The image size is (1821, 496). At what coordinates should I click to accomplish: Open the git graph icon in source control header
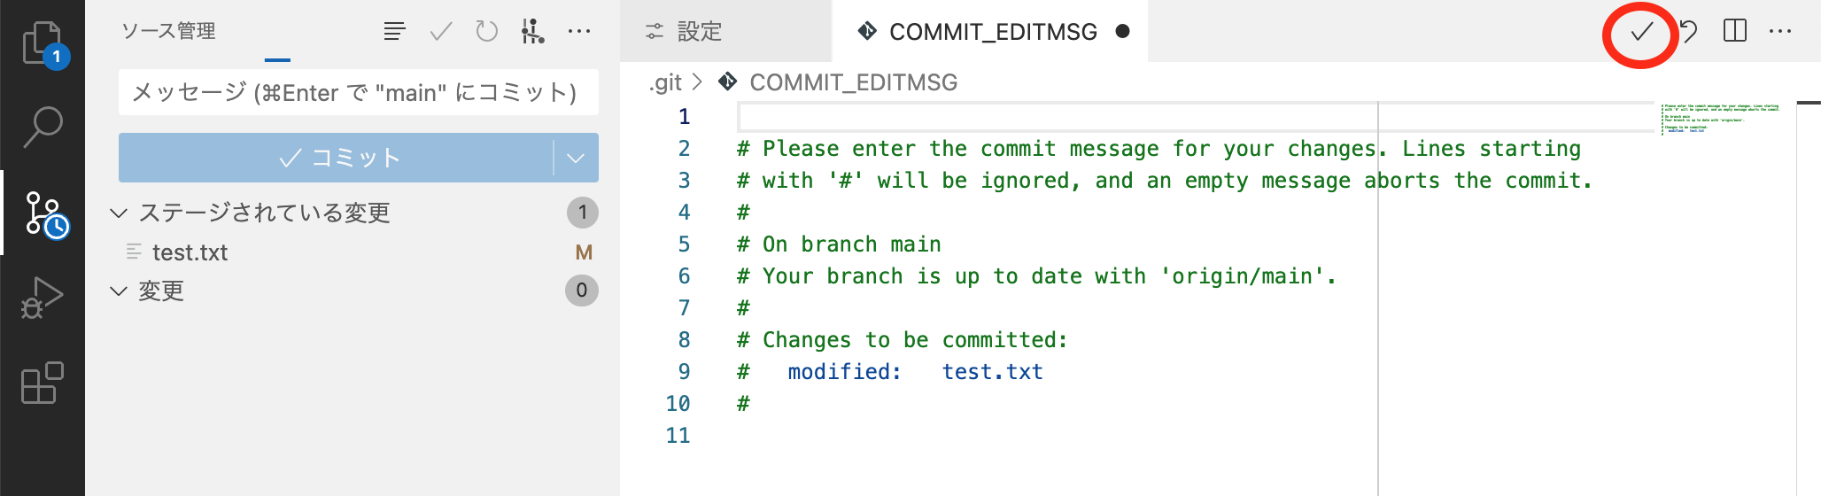click(532, 32)
